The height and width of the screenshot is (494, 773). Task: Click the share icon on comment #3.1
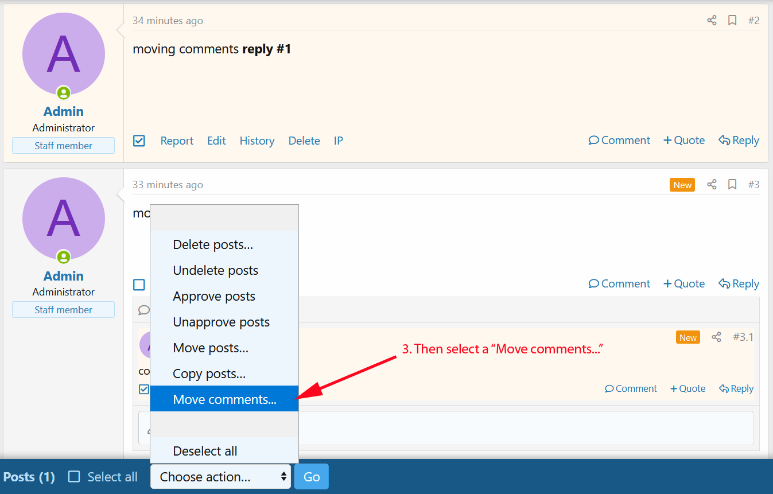pos(716,337)
